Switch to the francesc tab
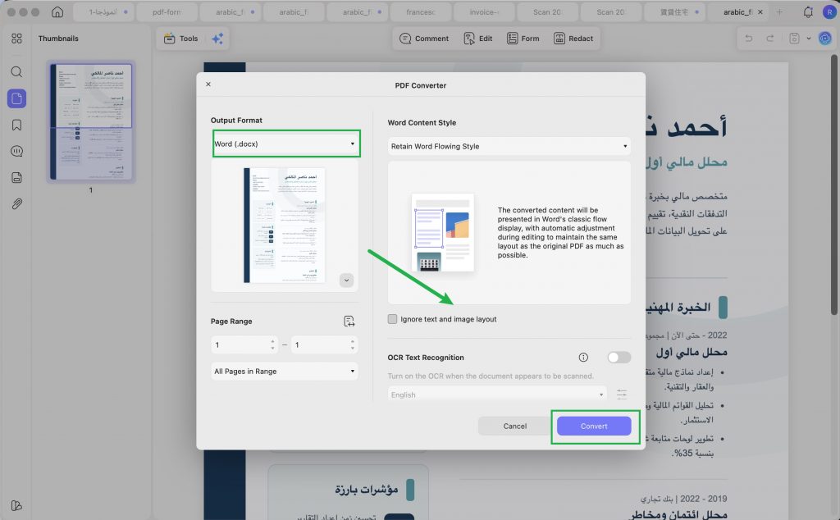 click(x=421, y=11)
